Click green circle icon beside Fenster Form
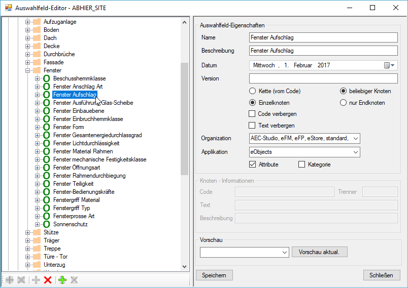The height and width of the screenshot is (288, 408). [x=46, y=127]
